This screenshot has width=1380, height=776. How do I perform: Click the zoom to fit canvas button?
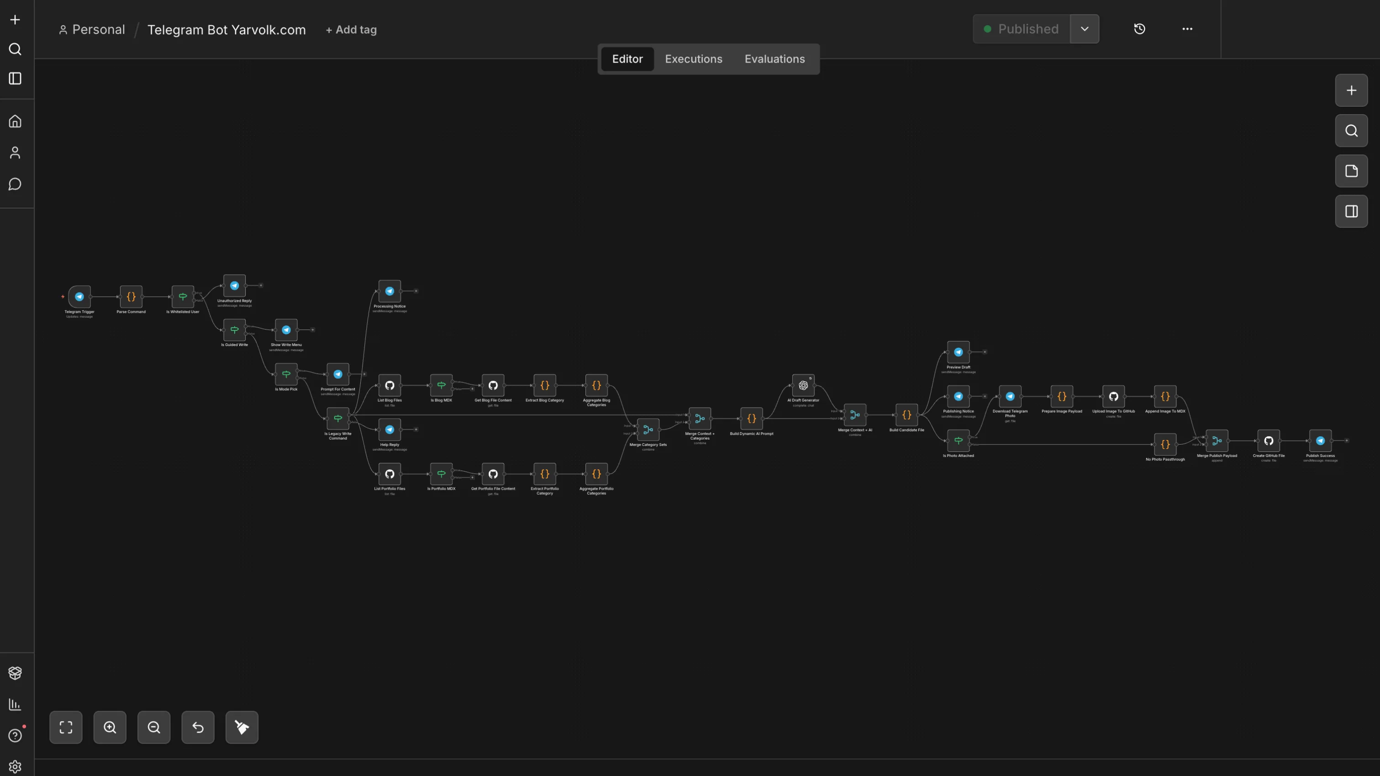pos(66,727)
